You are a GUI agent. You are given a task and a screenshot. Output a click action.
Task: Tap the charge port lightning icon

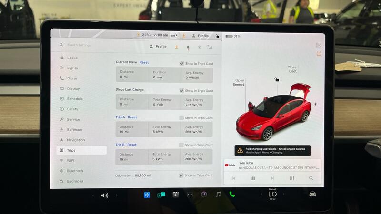pyautogui.click(x=315, y=104)
